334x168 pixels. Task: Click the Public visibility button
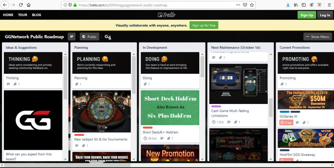pos(89,37)
